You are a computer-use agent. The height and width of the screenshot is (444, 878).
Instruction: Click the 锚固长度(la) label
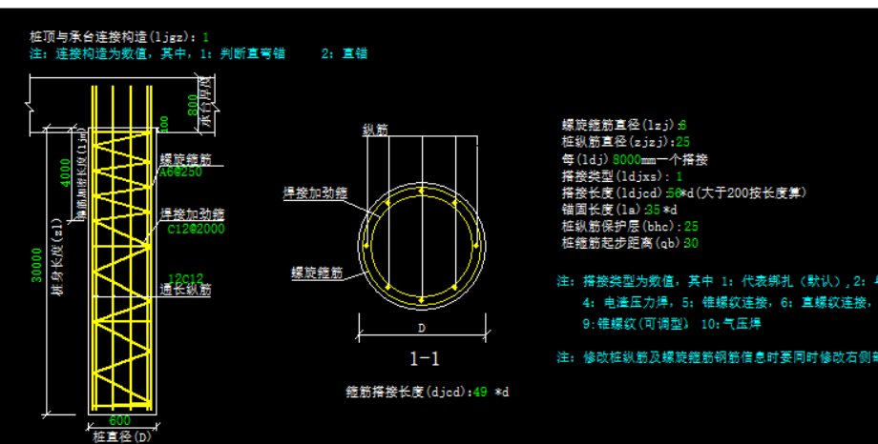coord(603,210)
